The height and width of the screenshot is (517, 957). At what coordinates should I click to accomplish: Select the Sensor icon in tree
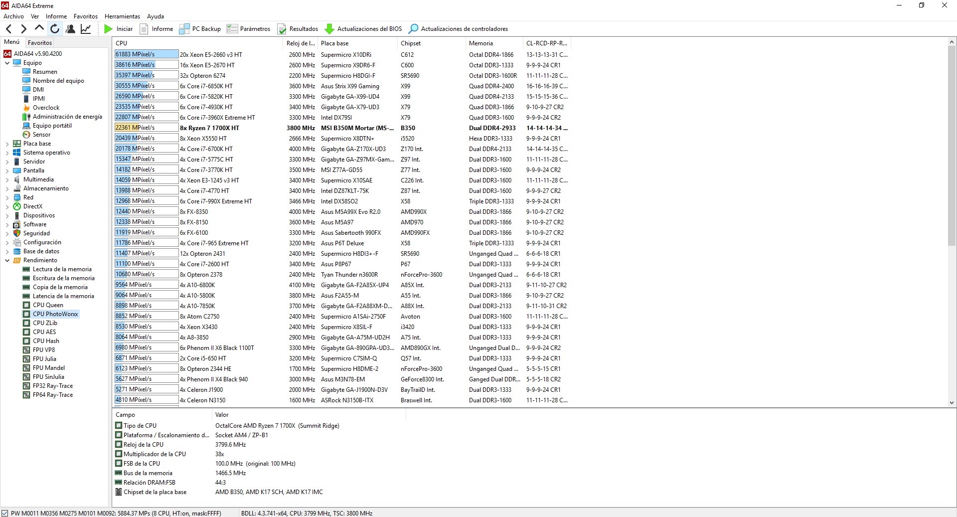[26, 135]
